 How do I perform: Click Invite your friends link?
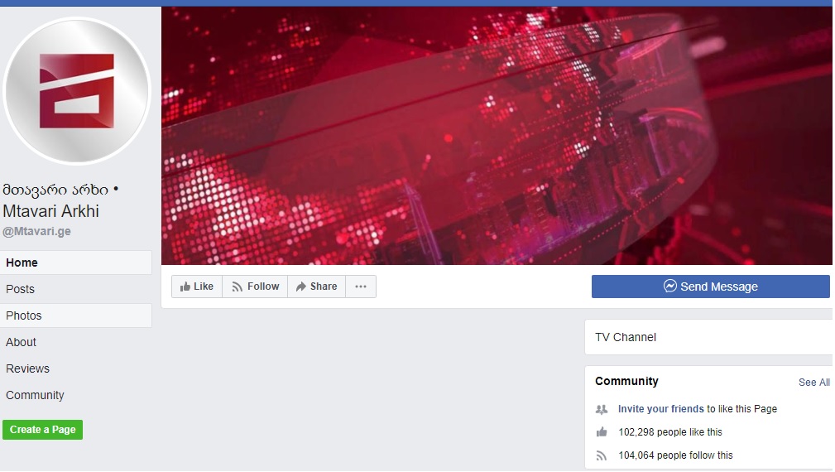pyautogui.click(x=661, y=409)
